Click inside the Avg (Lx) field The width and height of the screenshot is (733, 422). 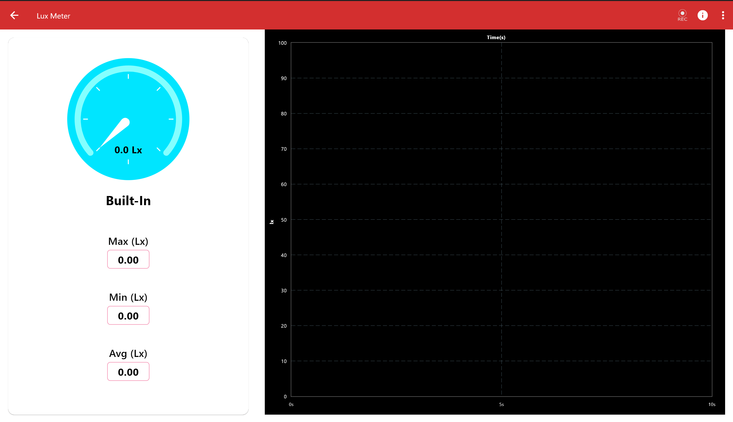[x=128, y=371]
